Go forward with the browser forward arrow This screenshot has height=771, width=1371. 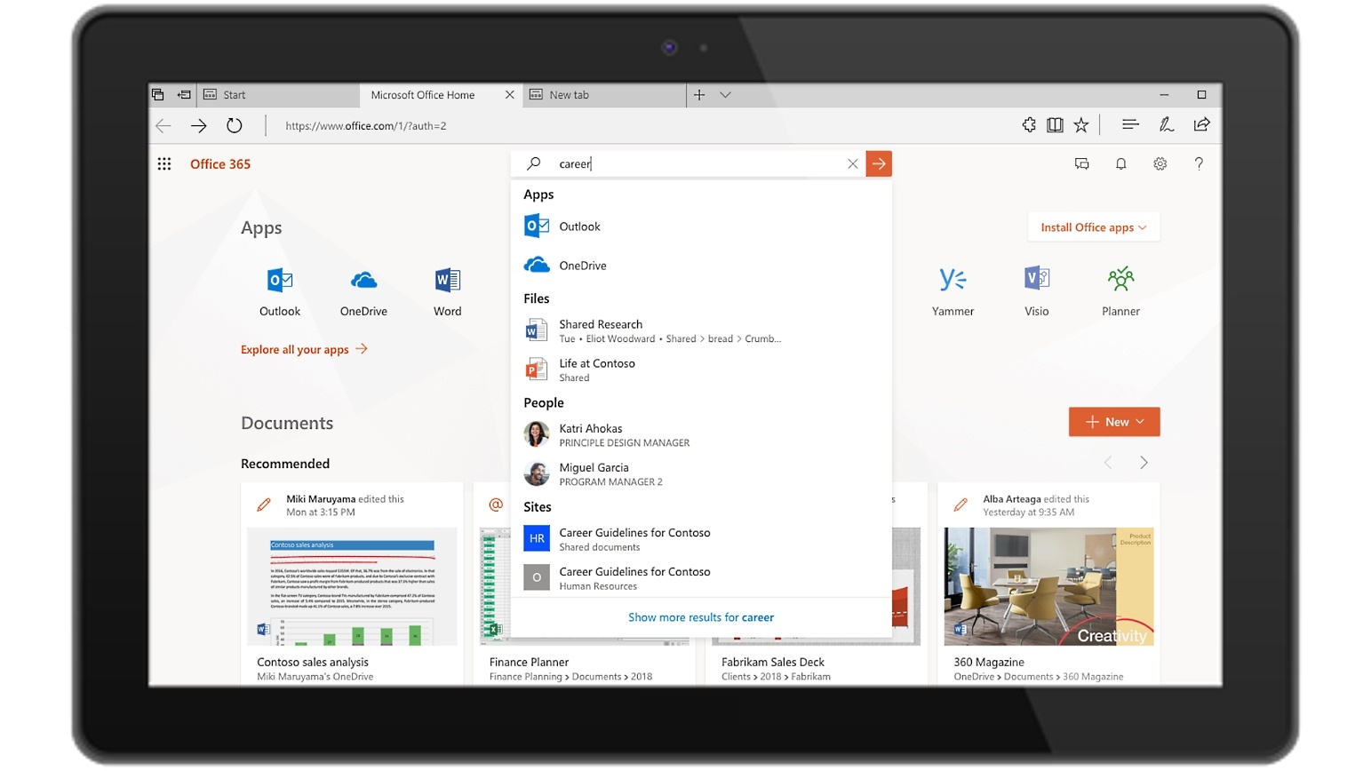pyautogui.click(x=199, y=126)
